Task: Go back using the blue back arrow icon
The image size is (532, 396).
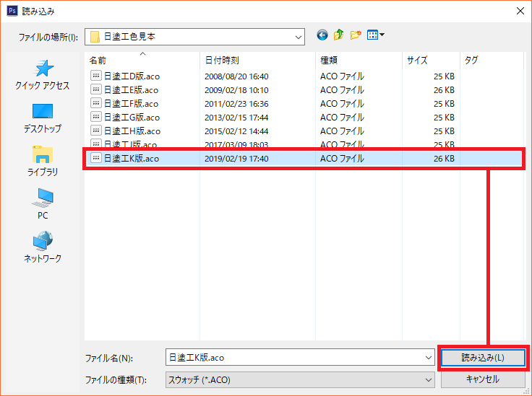Action: click(x=322, y=35)
